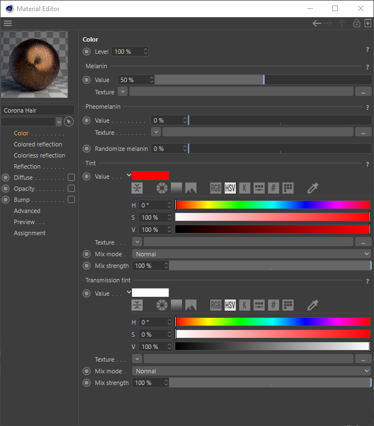
Task: Open the hamburger menu in Material Editor
Action: (x=8, y=23)
